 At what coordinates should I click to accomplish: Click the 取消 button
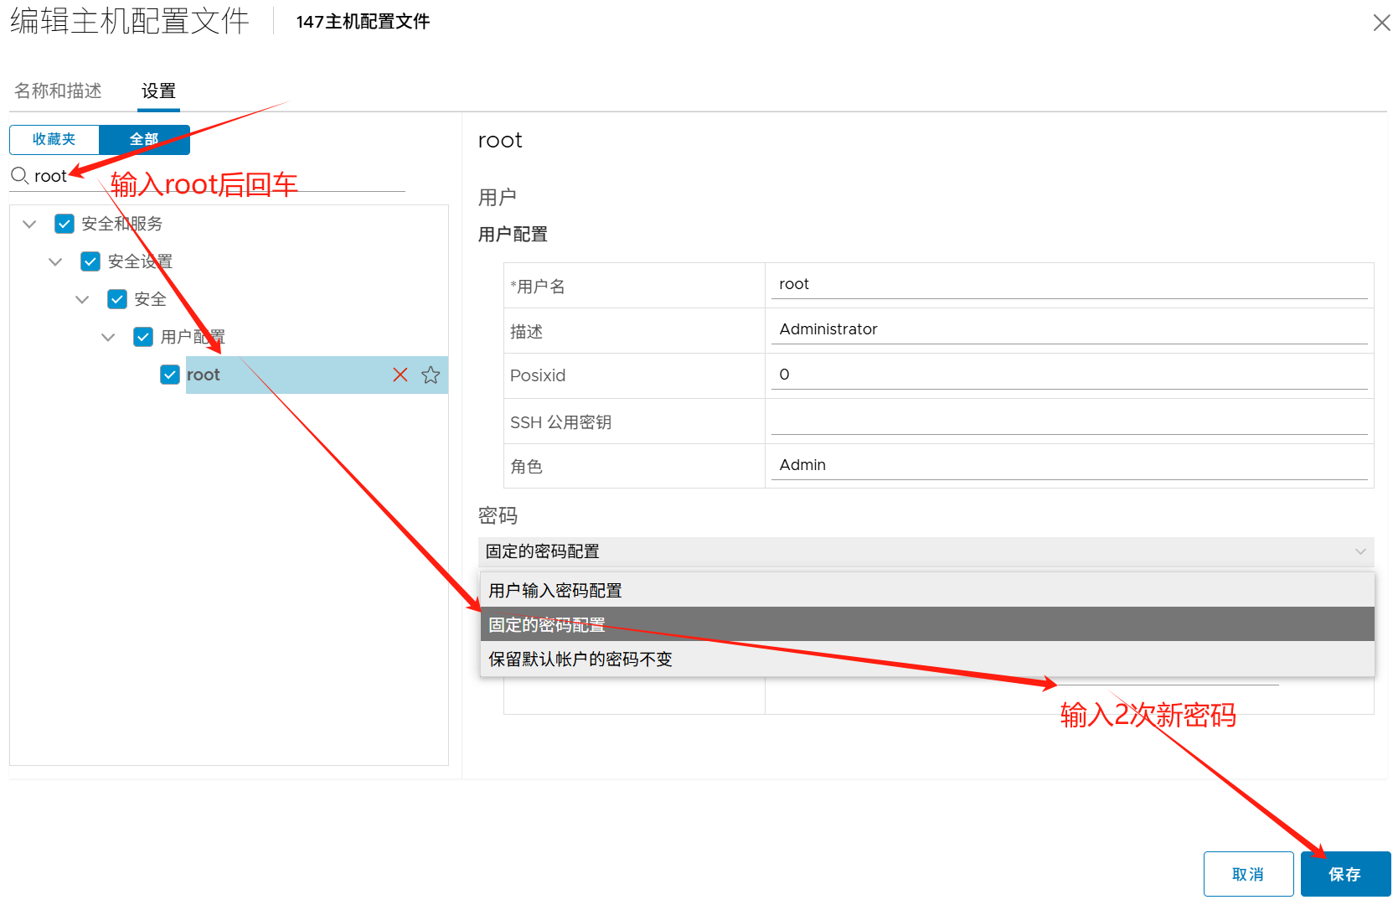(x=1248, y=874)
